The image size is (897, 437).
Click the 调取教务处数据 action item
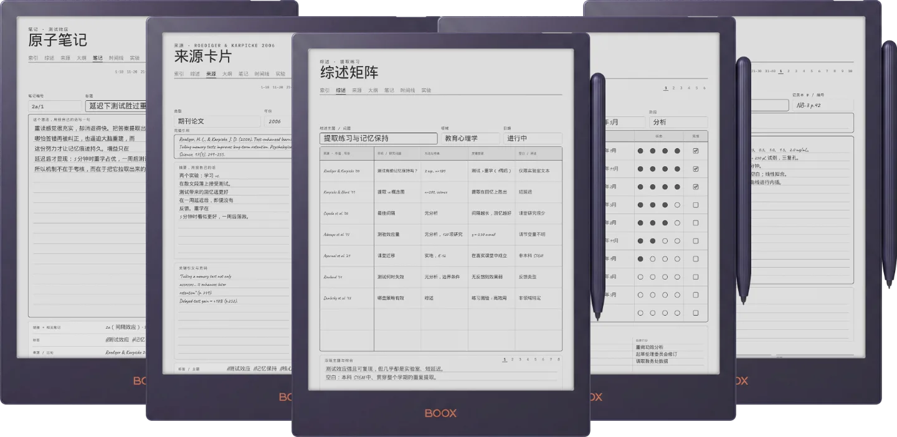click(652, 361)
